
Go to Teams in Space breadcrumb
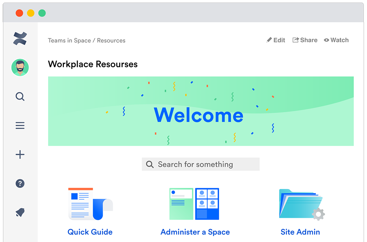(x=69, y=41)
